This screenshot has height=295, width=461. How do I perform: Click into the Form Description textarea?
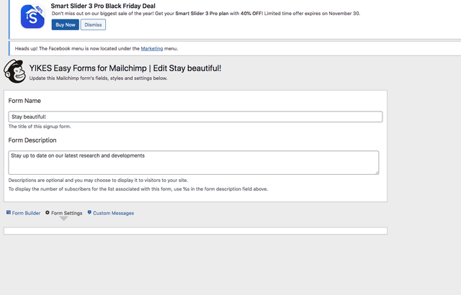coord(194,163)
